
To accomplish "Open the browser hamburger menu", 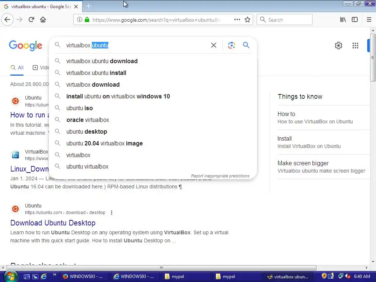I will click(369, 20).
